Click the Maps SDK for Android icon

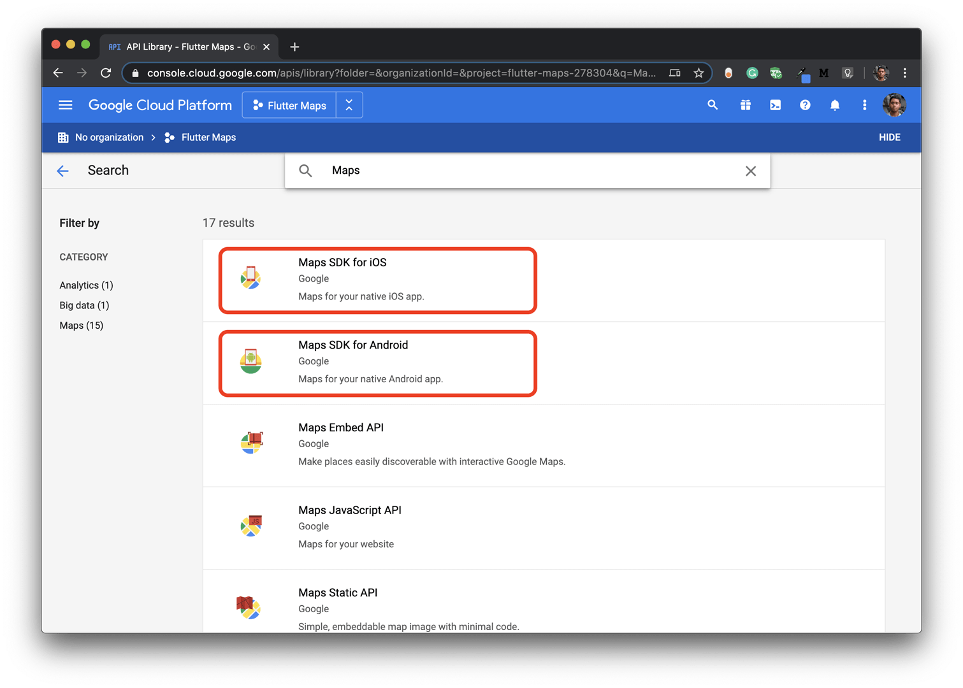pos(250,361)
